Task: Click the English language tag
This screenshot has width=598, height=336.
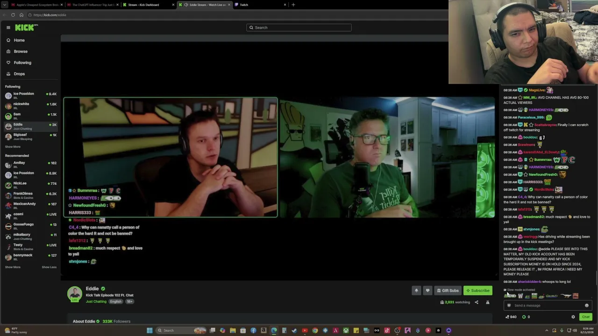Action: (x=115, y=301)
